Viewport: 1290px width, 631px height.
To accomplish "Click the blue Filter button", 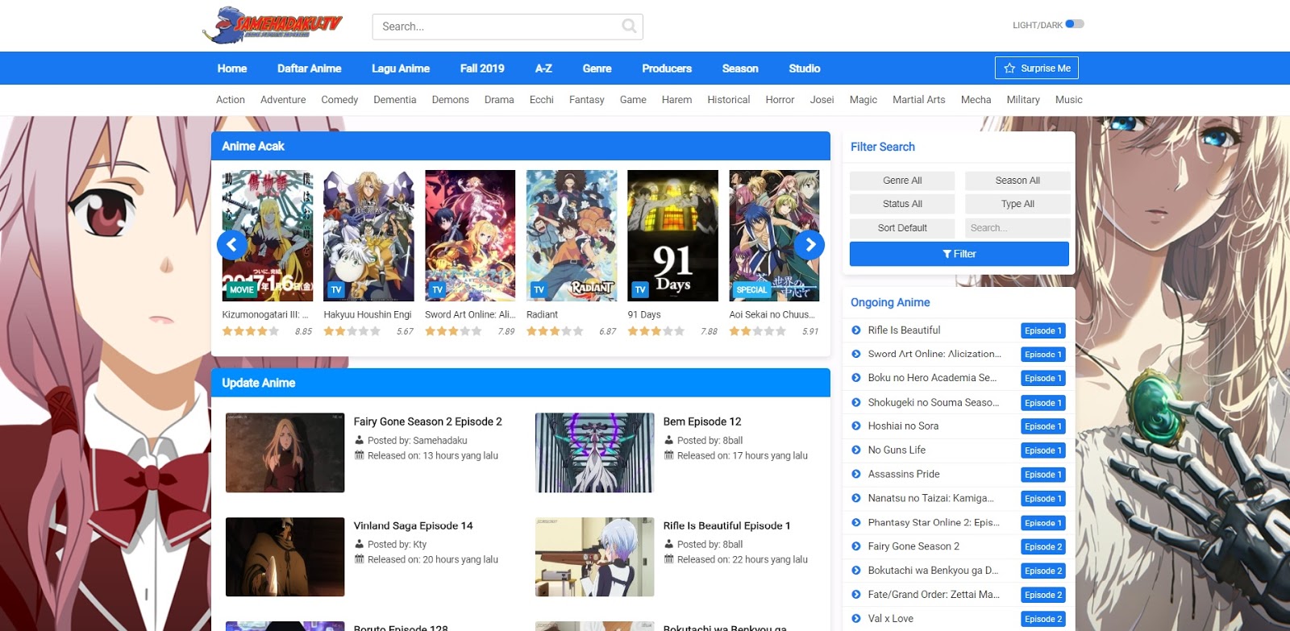I will click(959, 254).
